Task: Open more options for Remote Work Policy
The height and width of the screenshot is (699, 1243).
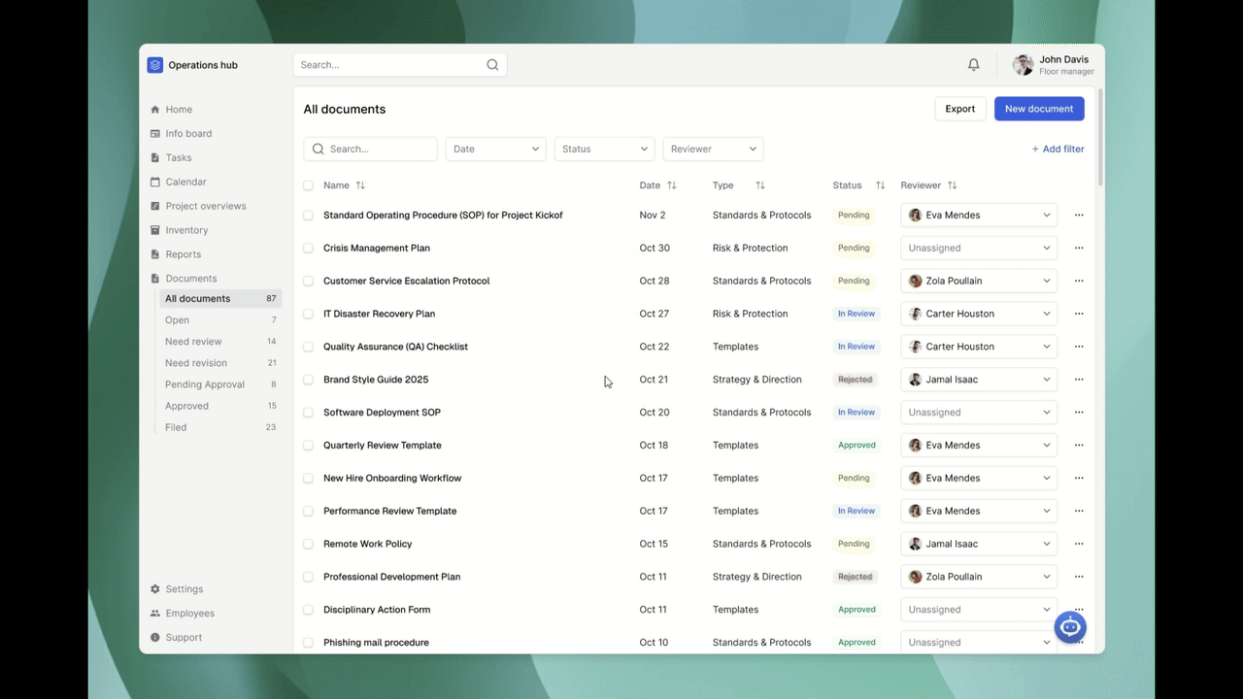Action: point(1079,545)
